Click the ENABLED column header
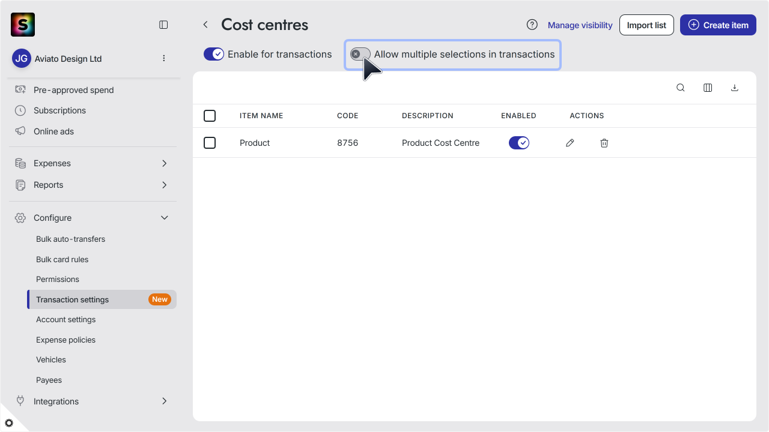 (518, 116)
